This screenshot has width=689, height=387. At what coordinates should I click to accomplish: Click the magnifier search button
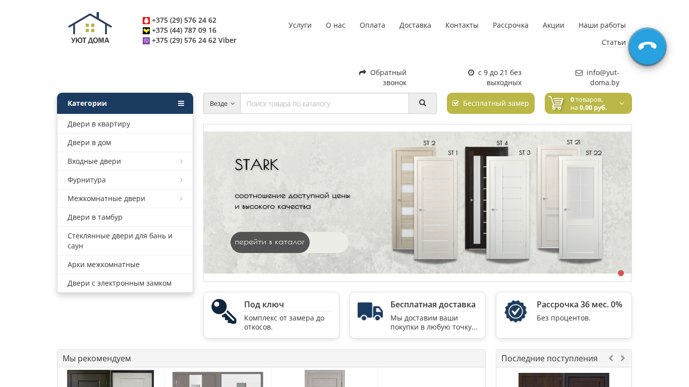(x=423, y=103)
